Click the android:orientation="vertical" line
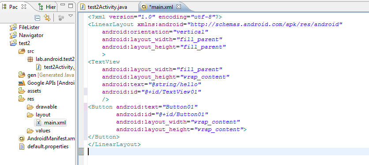 point(155,32)
